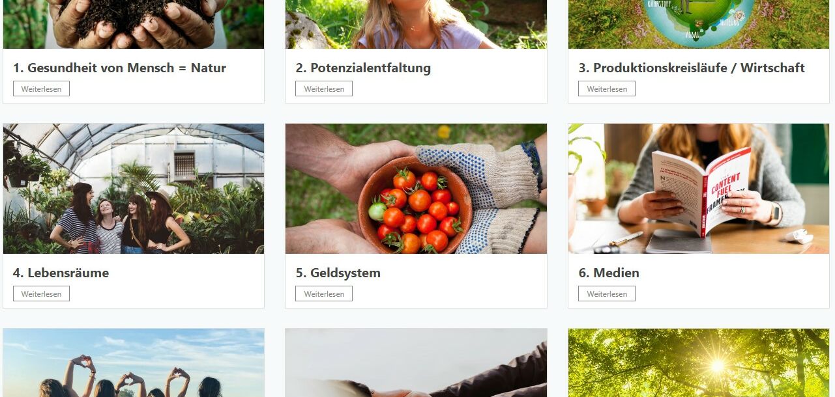835x397 pixels.
Task: Open the heading 2. Potenzialentfaltung
Action: (363, 68)
